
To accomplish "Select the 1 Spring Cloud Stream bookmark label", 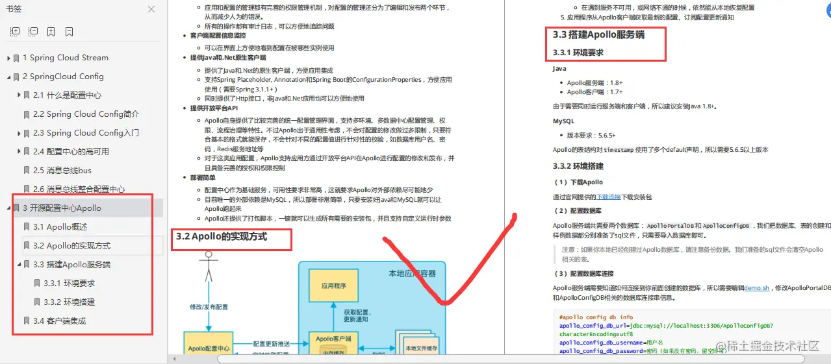I will [66, 58].
